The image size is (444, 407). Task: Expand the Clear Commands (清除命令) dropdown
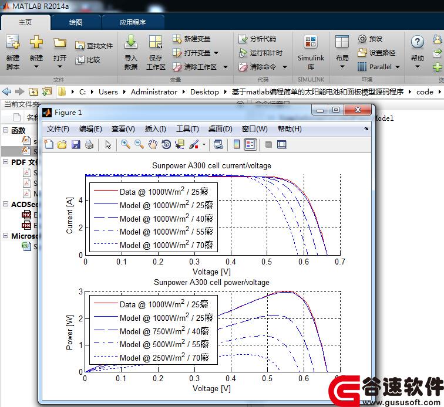tap(285, 67)
